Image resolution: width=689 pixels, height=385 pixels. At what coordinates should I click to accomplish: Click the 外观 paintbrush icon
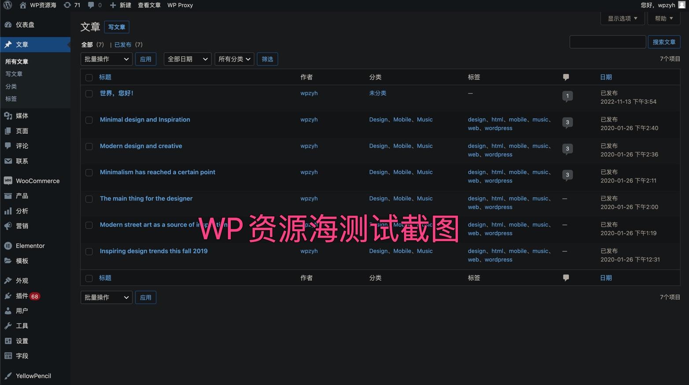pos(8,281)
